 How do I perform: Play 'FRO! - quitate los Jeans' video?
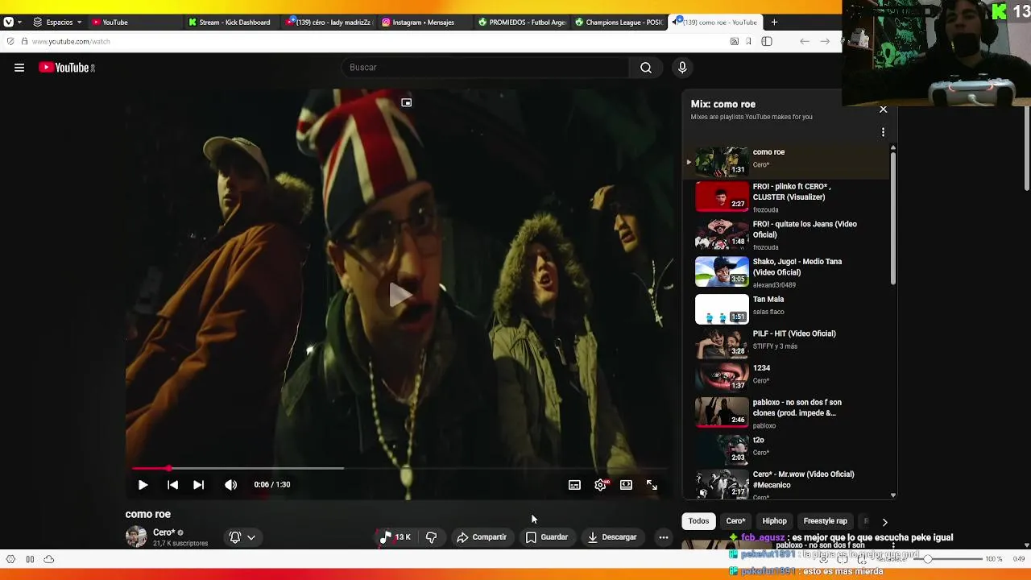tap(786, 234)
